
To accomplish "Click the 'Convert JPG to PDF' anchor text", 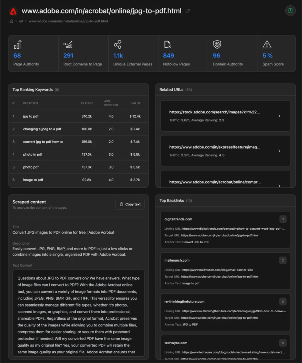I will point(195,242).
